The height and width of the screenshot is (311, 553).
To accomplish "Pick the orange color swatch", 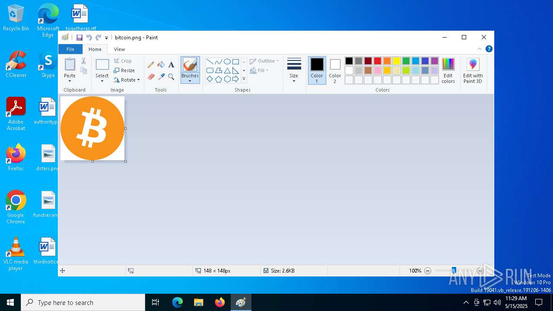I will pyautogui.click(x=387, y=61).
